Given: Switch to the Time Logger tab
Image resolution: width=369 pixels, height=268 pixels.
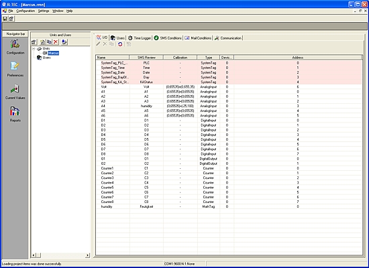Looking at the screenshot, I should coord(140,38).
